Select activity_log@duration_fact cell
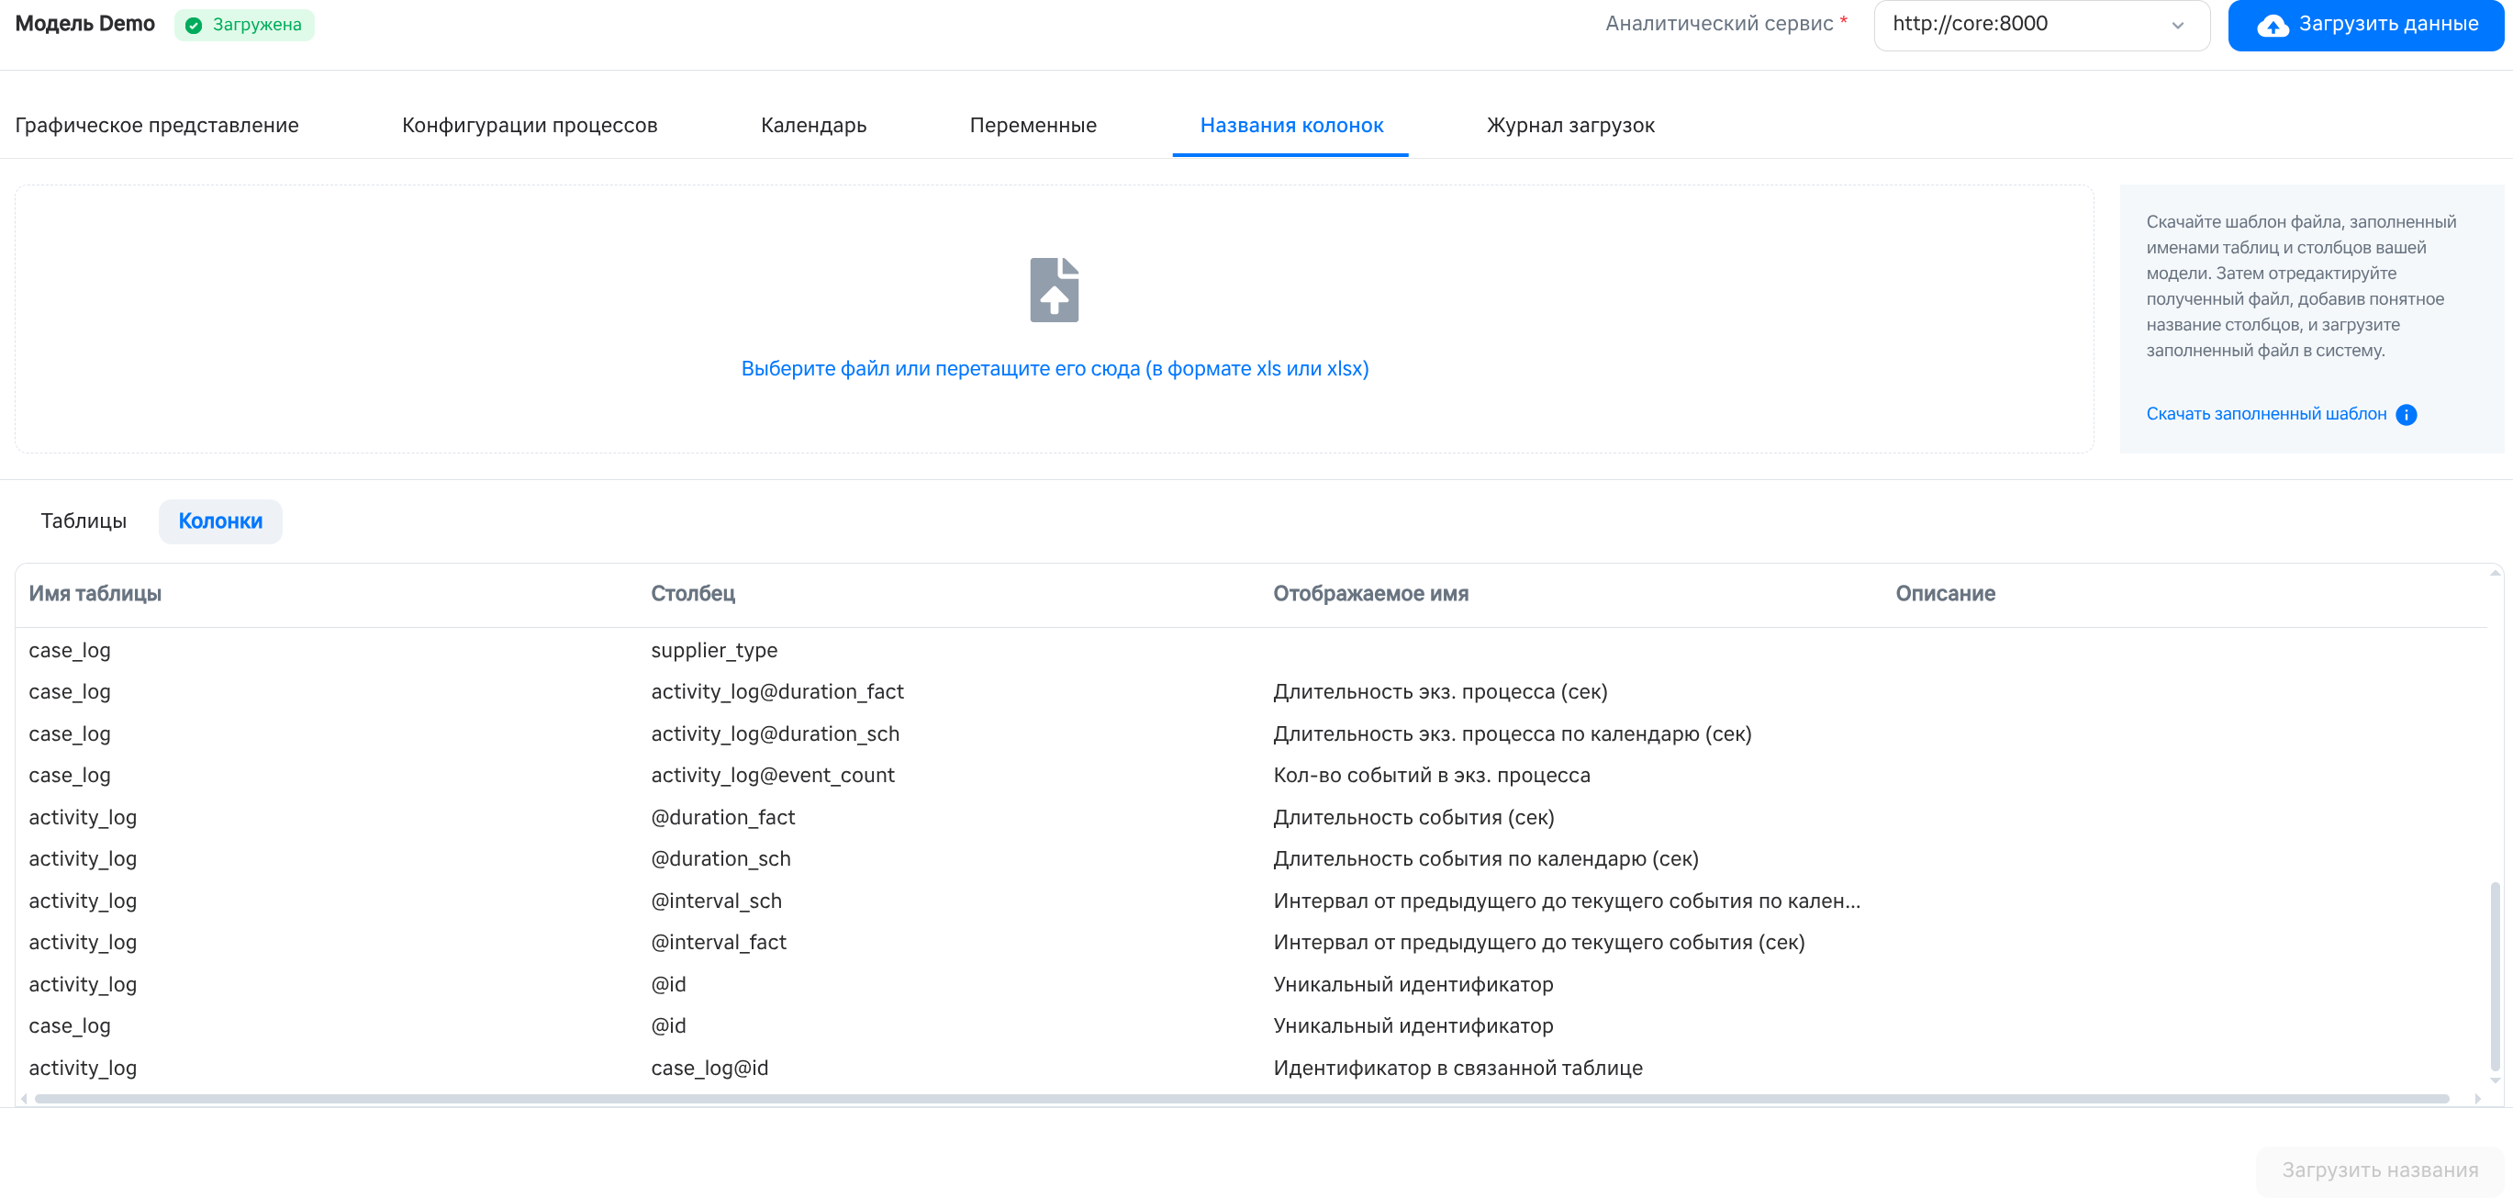 coord(776,691)
